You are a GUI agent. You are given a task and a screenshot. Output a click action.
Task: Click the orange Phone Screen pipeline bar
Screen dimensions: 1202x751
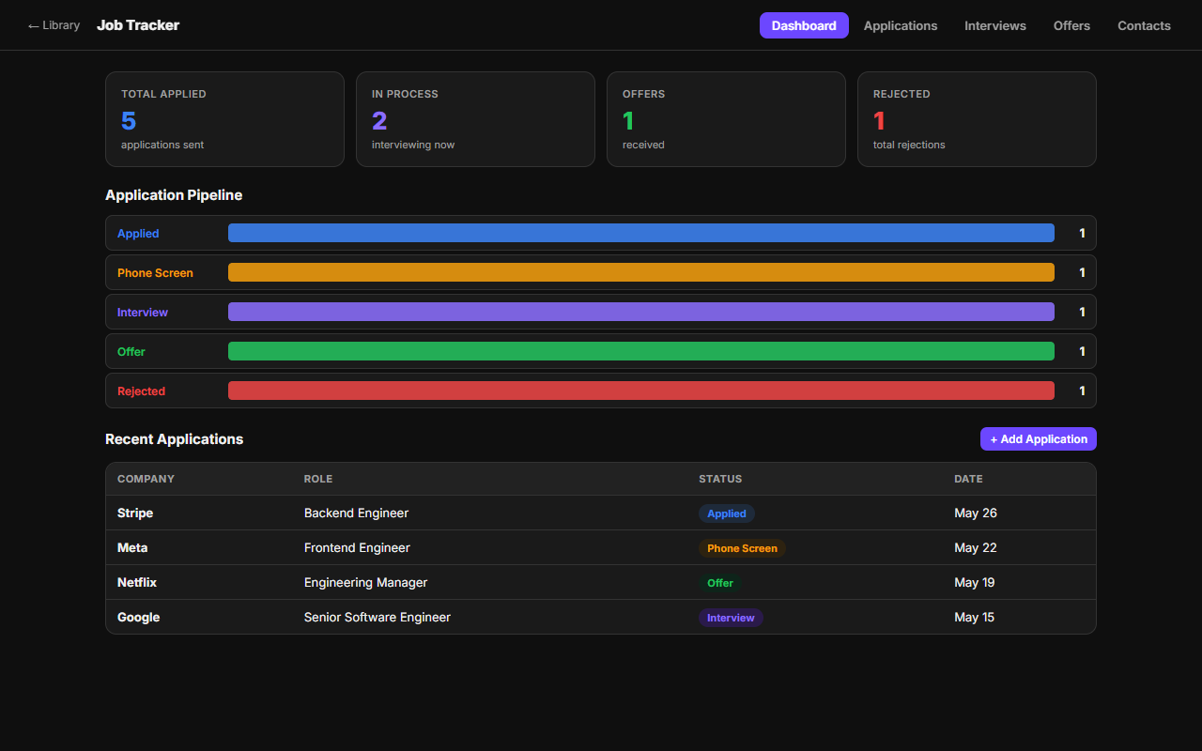(641, 272)
